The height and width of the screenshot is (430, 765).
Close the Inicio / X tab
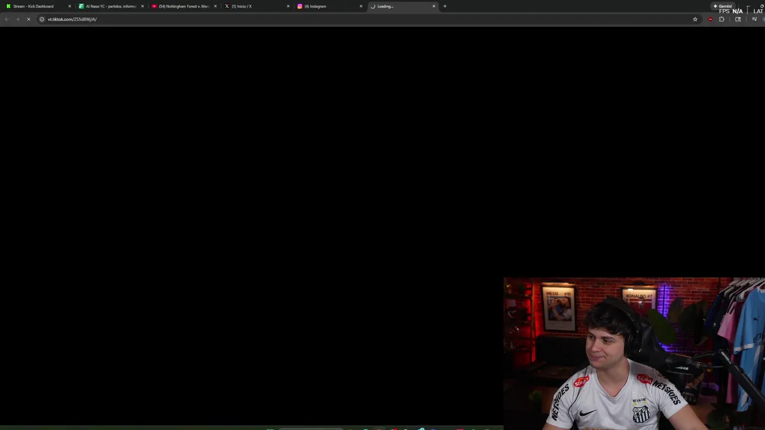pos(288,6)
